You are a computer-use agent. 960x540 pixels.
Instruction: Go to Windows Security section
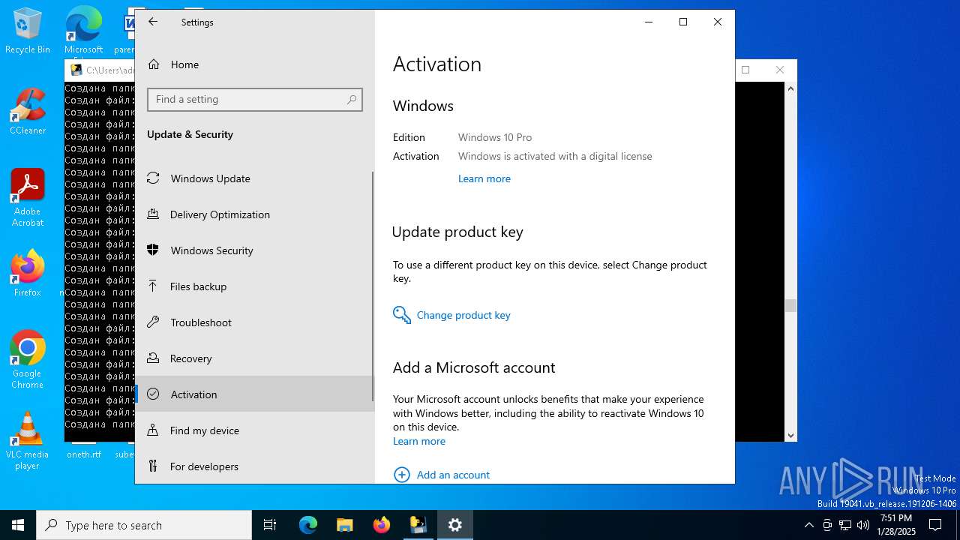211,250
